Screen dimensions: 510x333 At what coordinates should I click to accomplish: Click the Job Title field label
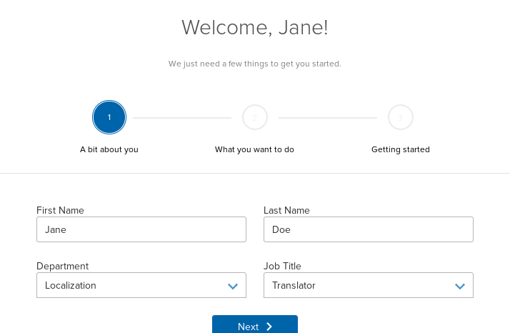click(282, 266)
